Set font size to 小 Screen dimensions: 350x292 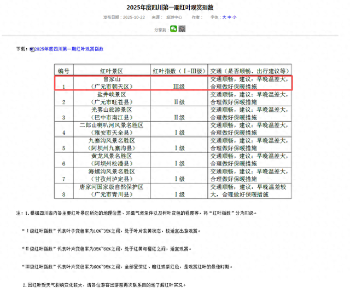pos(234,17)
